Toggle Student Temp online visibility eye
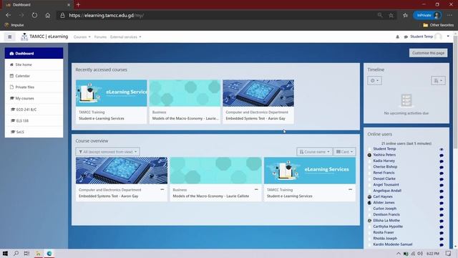 pyautogui.click(x=442, y=149)
